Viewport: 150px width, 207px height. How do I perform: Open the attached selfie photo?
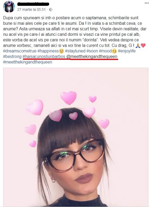coord(76,137)
